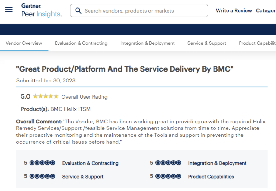Open the BMC Helix ITSM product link
The width and height of the screenshot is (276, 191).
[x=70, y=109]
